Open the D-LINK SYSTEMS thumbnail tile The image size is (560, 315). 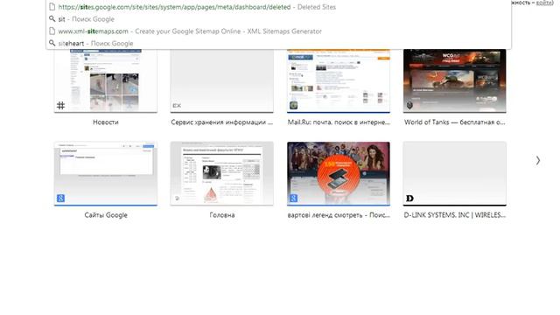click(455, 173)
